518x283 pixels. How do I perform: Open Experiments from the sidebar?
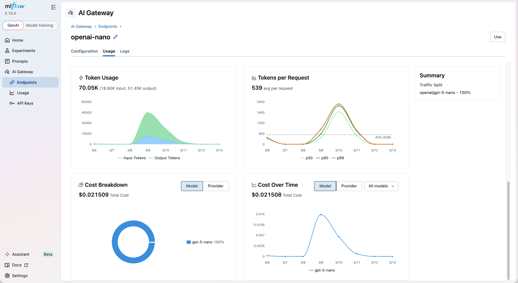(23, 51)
